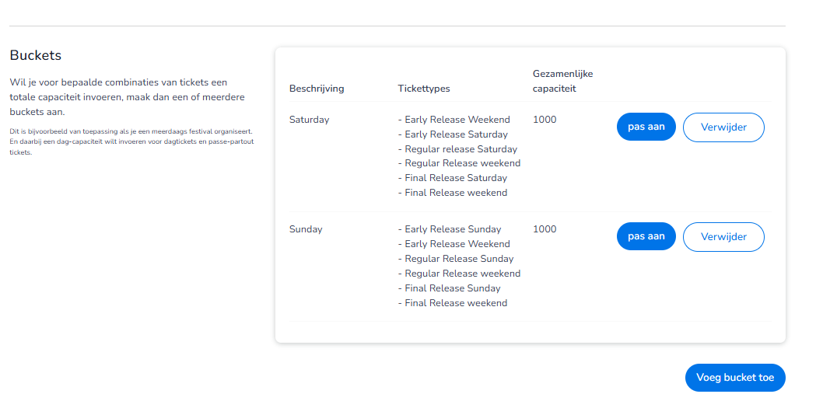
Task: Click 'Early Release Sunday' ticket type
Action: click(x=453, y=229)
